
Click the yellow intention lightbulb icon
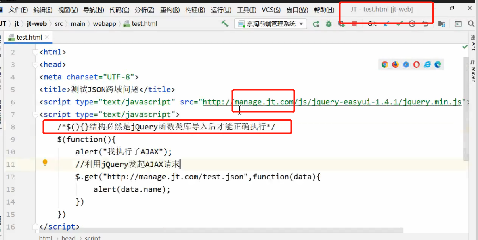(x=45, y=163)
